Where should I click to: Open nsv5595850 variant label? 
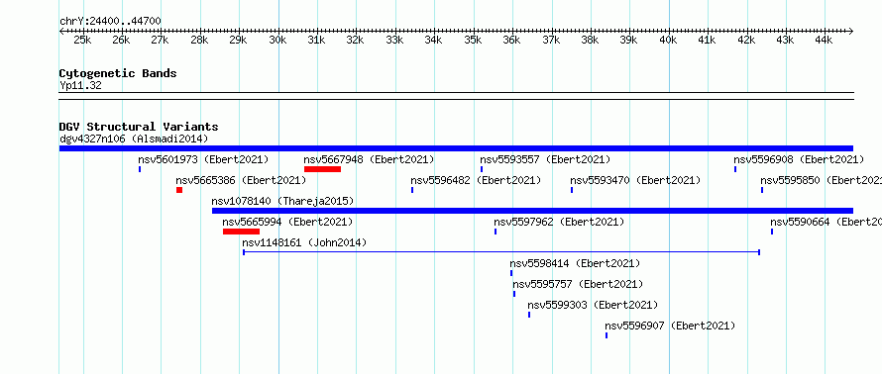pyautogui.click(x=821, y=180)
